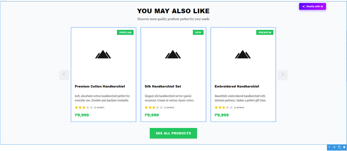
Task: Click the select parent arrow icon
Action: click(329, 147)
